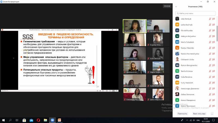Toggle Ilia stahkurska's muted microphone icon
Viewport: 218px width, 123px height.
pos(210,30)
